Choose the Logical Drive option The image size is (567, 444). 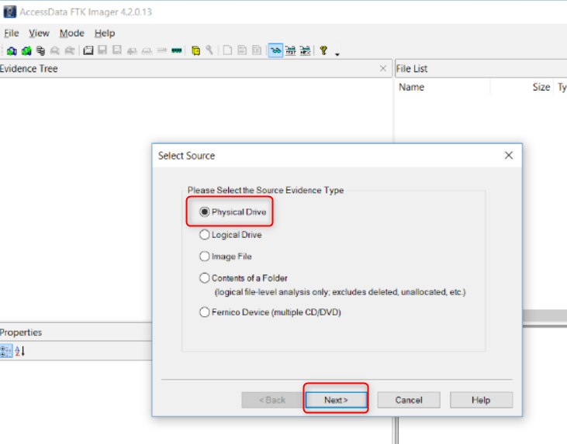(205, 235)
